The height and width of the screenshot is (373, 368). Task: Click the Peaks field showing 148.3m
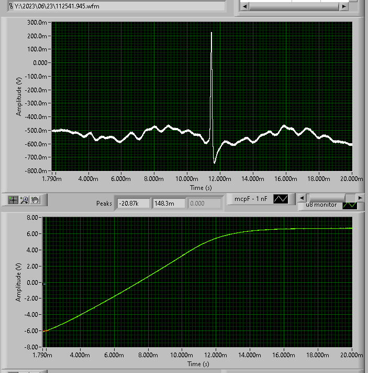169,204
